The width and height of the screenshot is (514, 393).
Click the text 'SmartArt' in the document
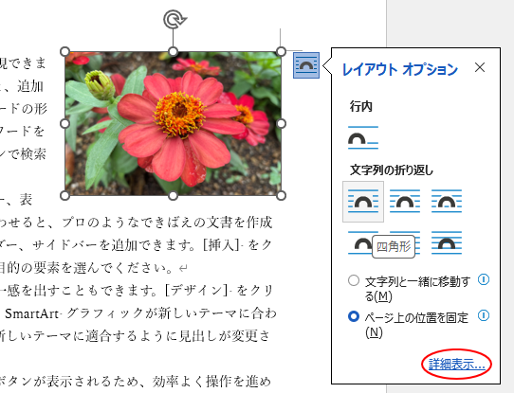[32, 313]
